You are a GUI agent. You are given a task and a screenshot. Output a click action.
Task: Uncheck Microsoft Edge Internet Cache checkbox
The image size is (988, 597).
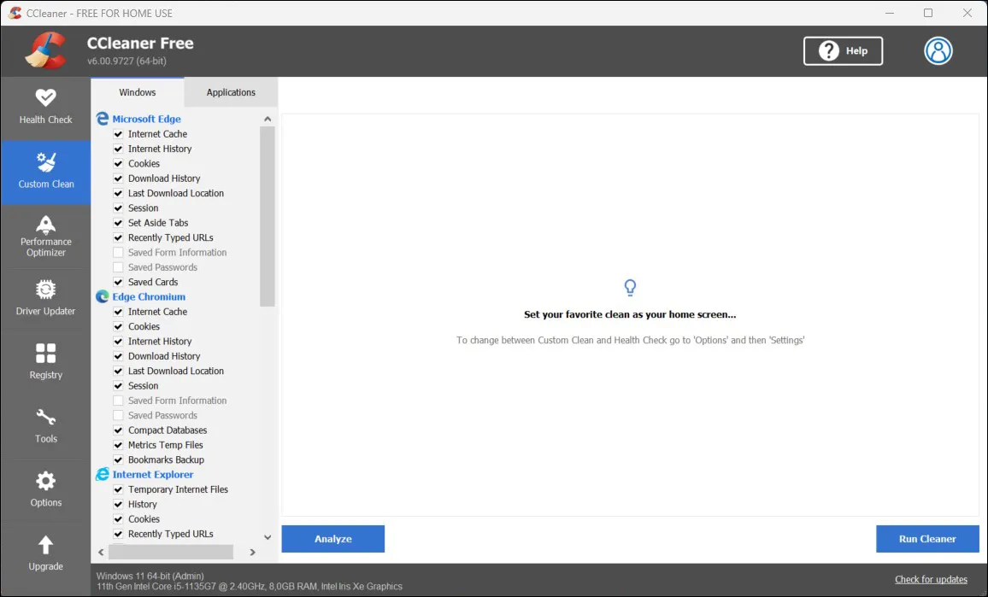pos(119,134)
